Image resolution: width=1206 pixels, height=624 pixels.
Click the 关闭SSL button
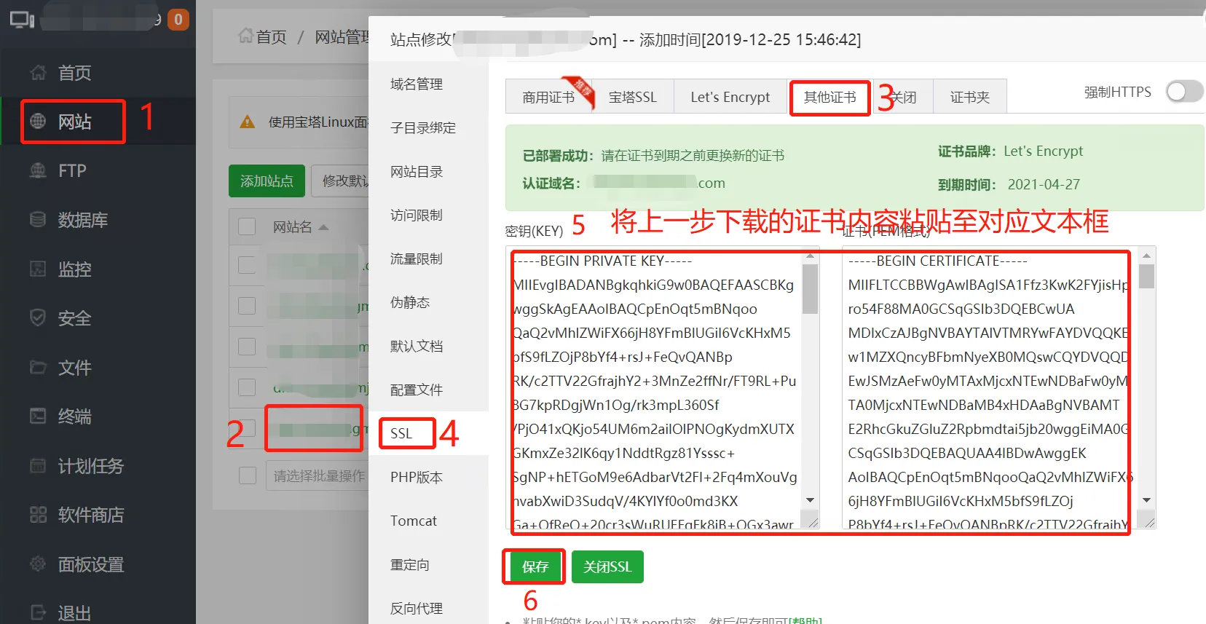pyautogui.click(x=607, y=566)
